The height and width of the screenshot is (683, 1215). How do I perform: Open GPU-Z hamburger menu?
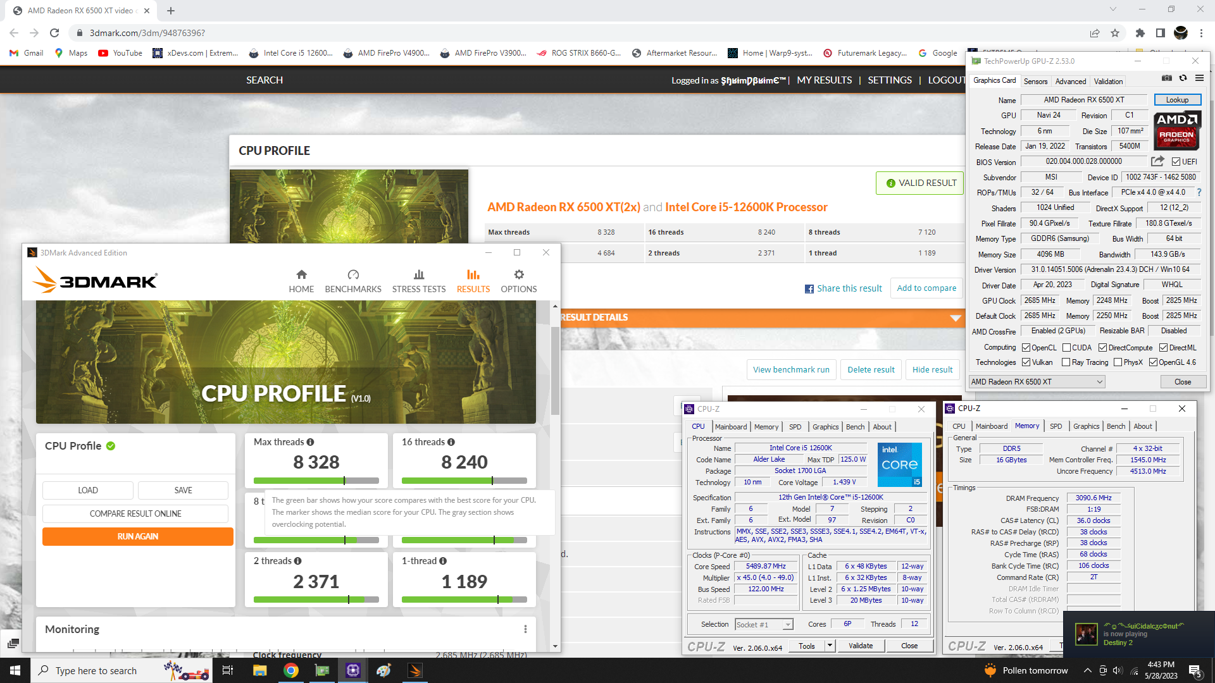[1199, 78]
